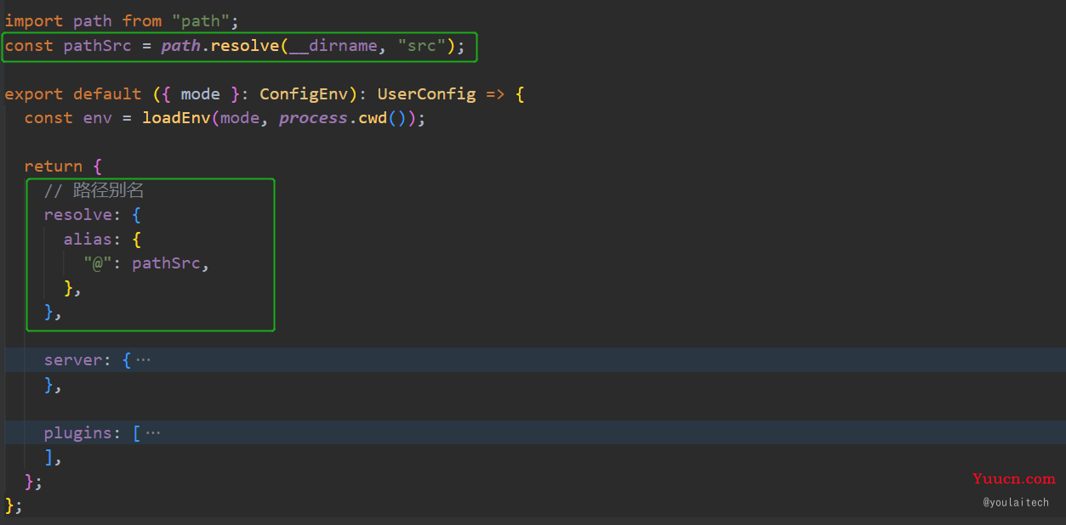1066x525 pixels.
Task: Click the resolve property key
Action: (78, 215)
